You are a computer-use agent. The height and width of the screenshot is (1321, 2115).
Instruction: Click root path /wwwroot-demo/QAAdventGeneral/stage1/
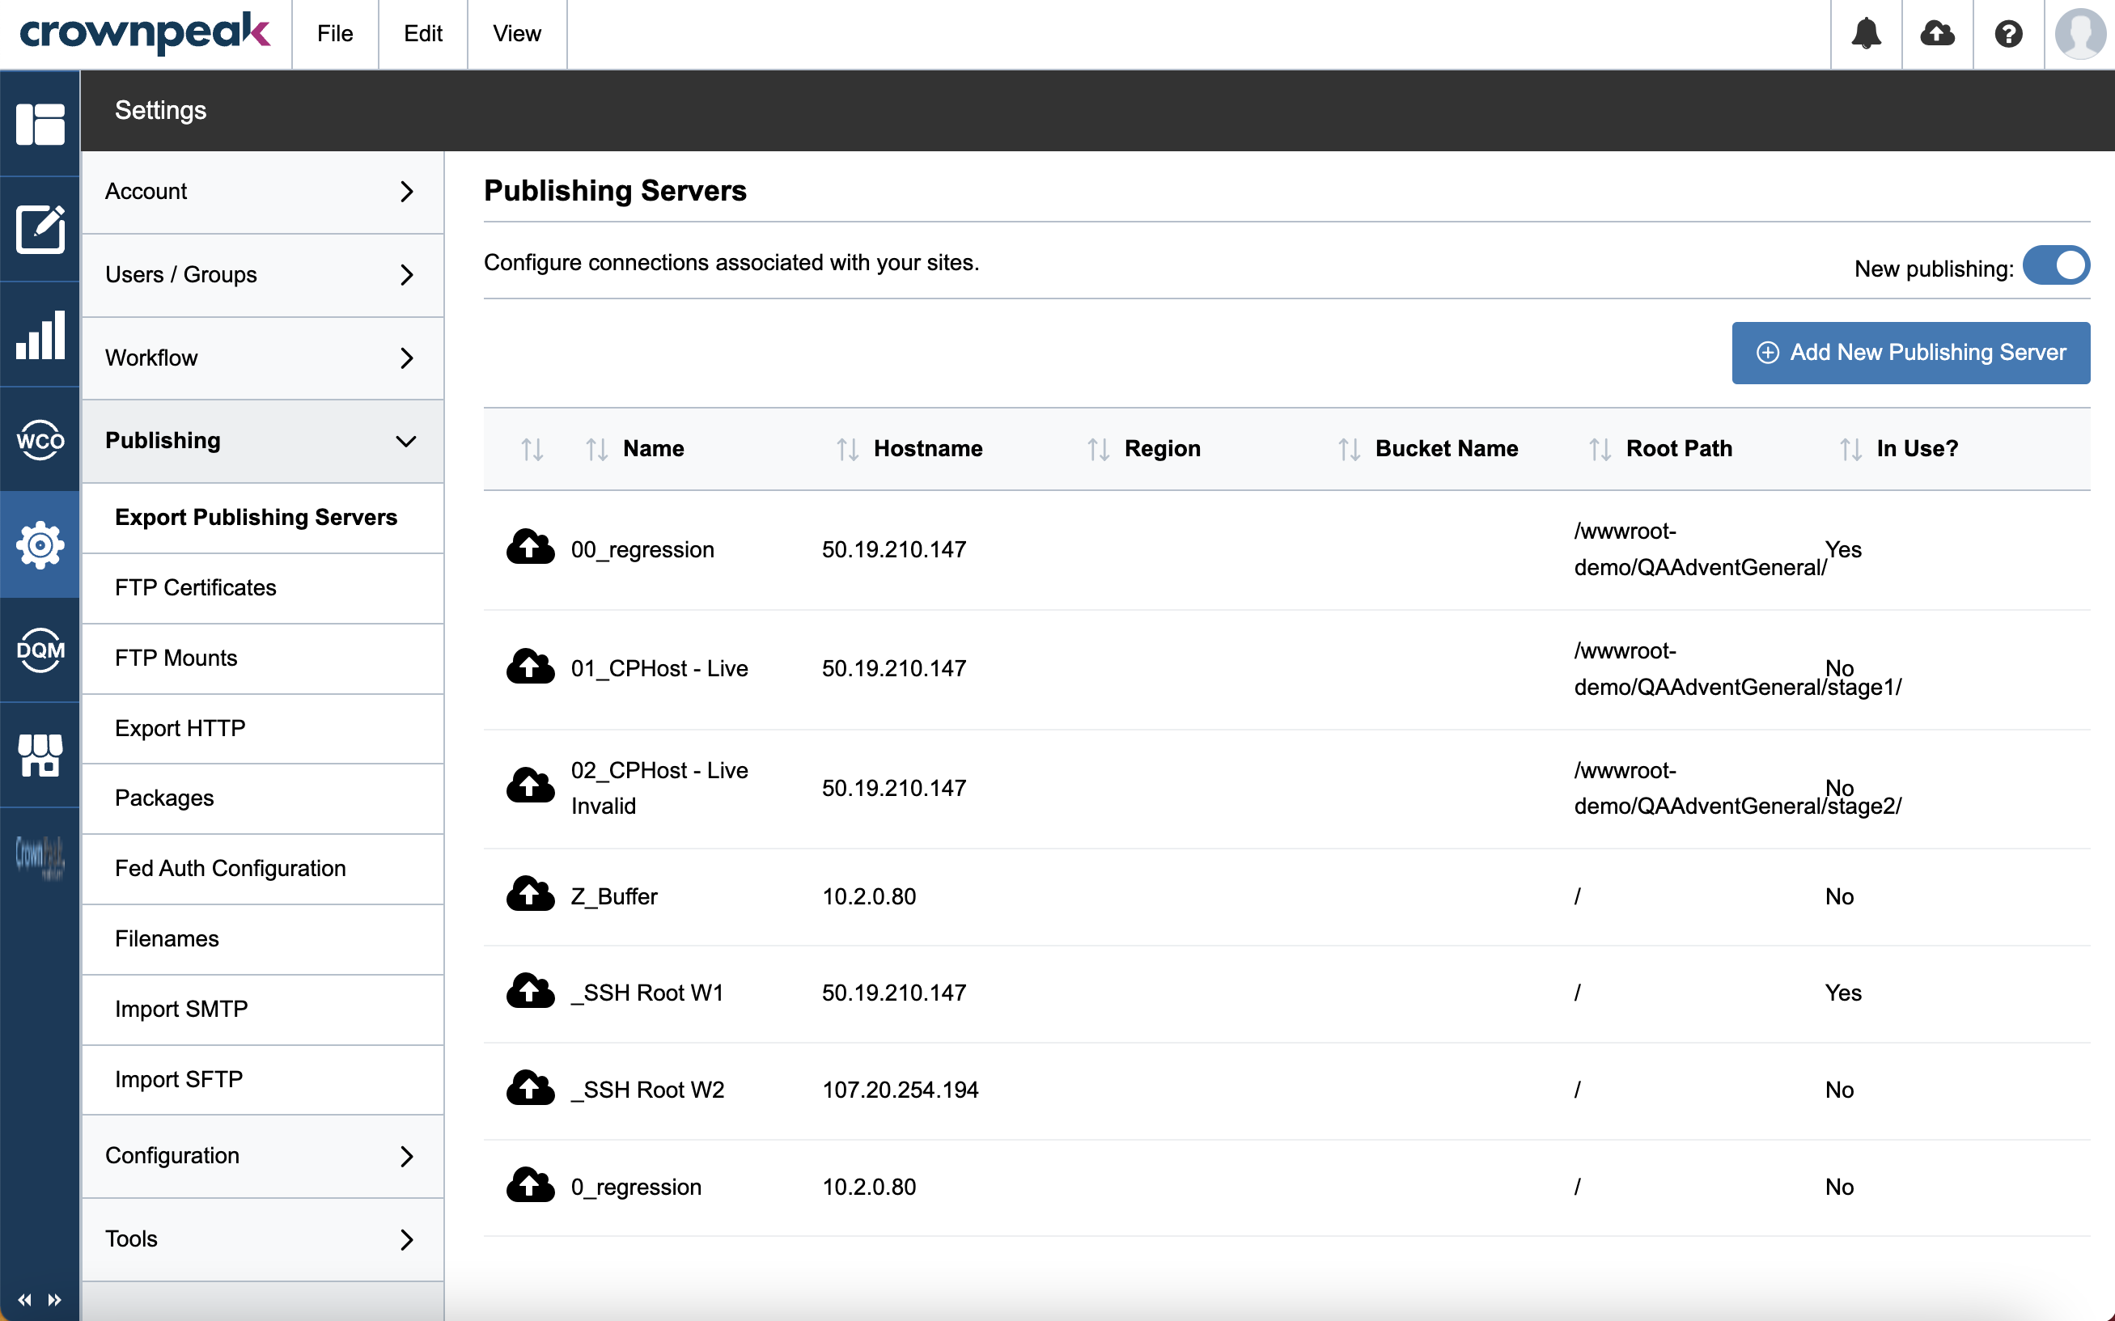point(1736,668)
